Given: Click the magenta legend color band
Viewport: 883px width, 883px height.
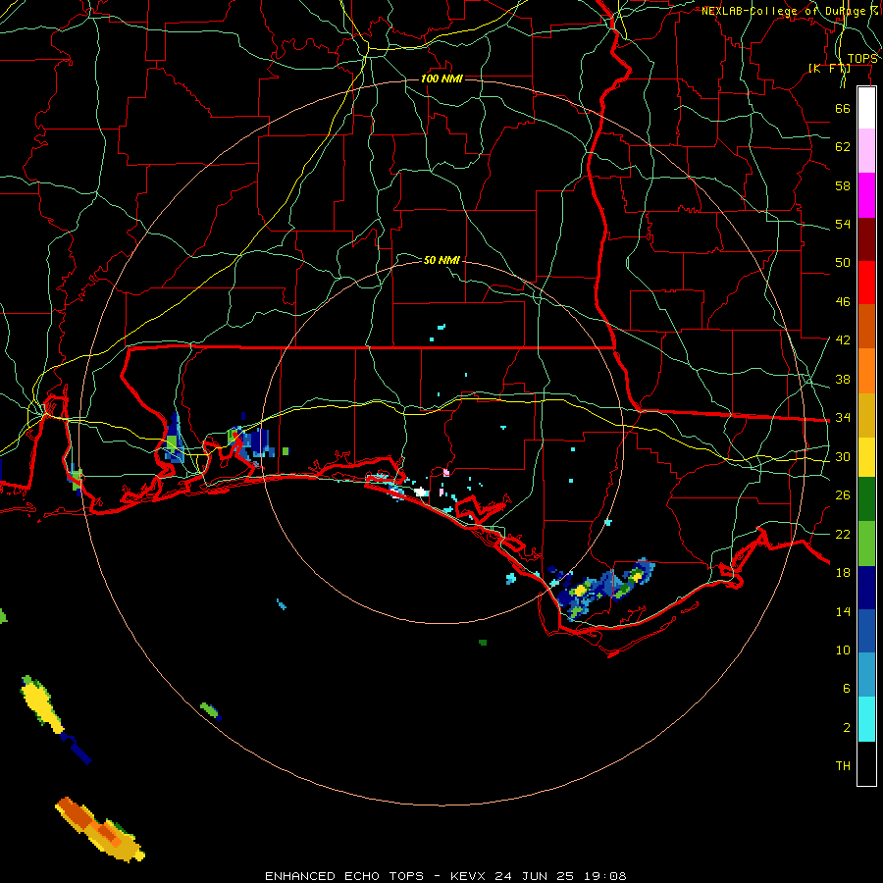Looking at the screenshot, I should (x=866, y=195).
